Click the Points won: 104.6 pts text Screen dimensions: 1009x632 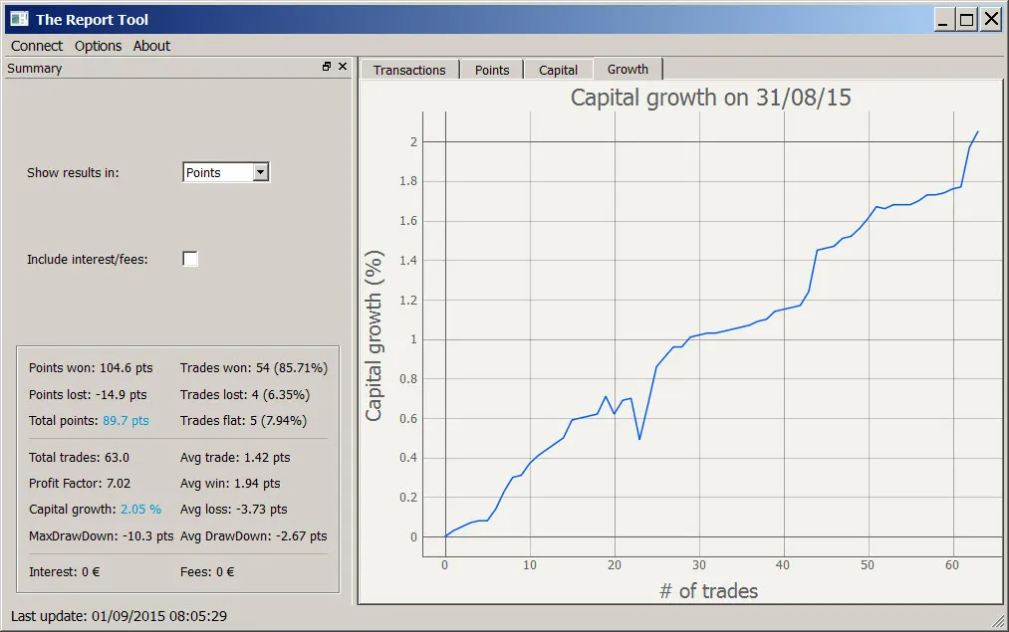[x=91, y=368]
